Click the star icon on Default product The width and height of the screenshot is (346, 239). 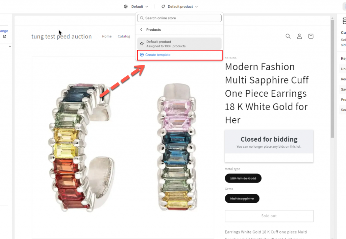point(142,44)
